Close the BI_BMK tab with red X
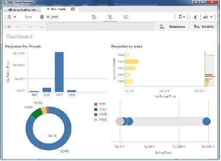This screenshot has width=221, height=161. point(73,9)
